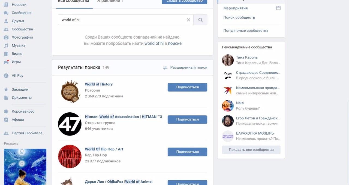Click the Закладки star icon
Screen dimensions: 349x185
(6, 89)
